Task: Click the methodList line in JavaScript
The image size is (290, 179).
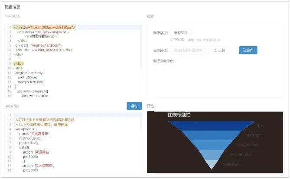Action: pos(30,138)
